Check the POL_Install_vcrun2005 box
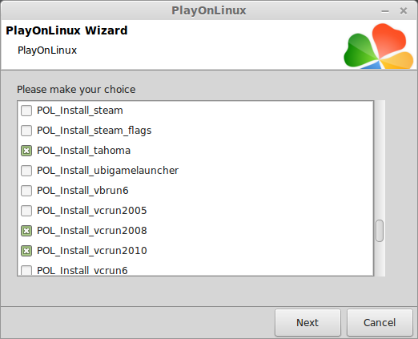This screenshot has width=418, height=339. click(x=26, y=211)
